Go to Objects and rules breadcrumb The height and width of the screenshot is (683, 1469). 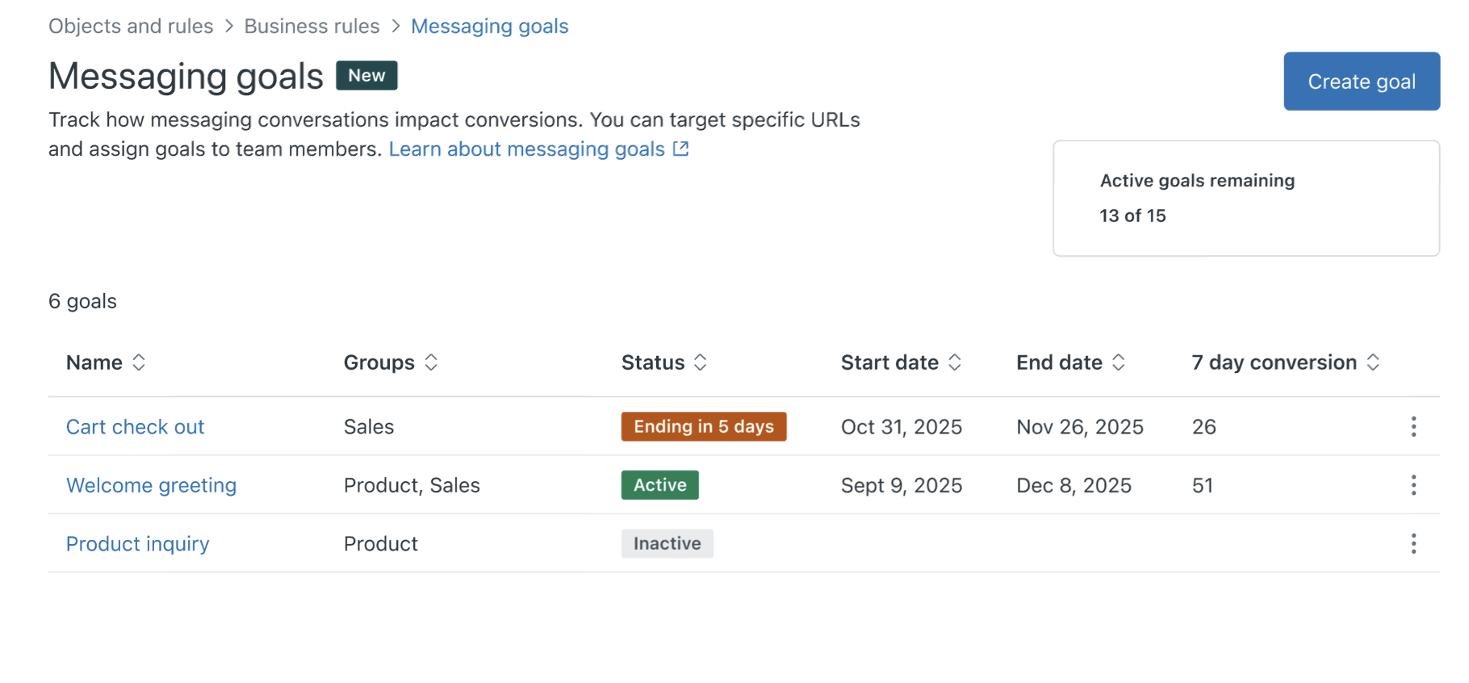[131, 26]
